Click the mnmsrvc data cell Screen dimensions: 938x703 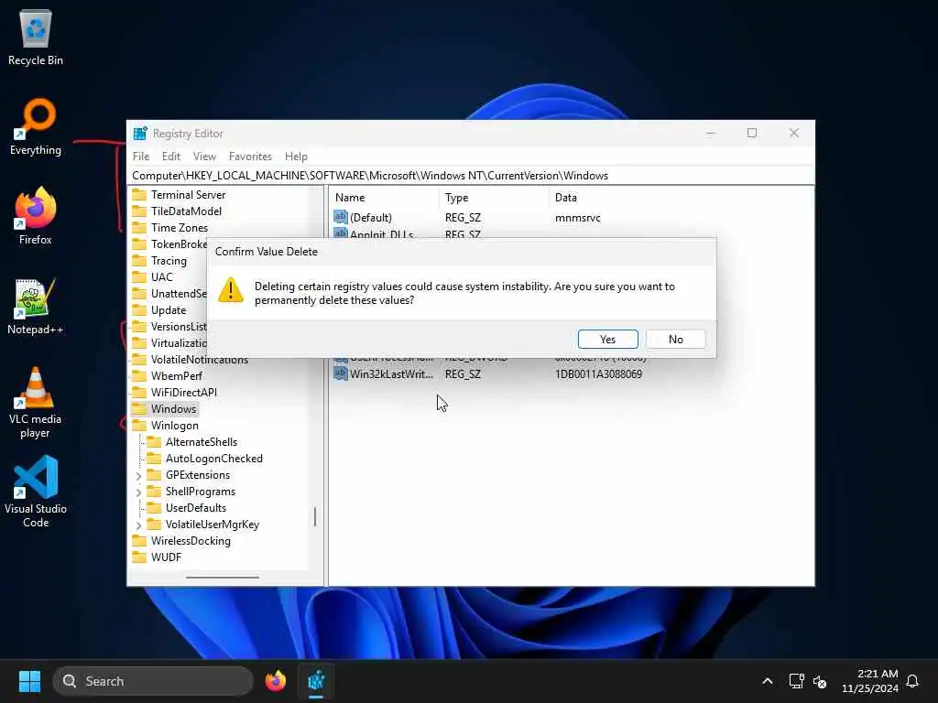577,218
